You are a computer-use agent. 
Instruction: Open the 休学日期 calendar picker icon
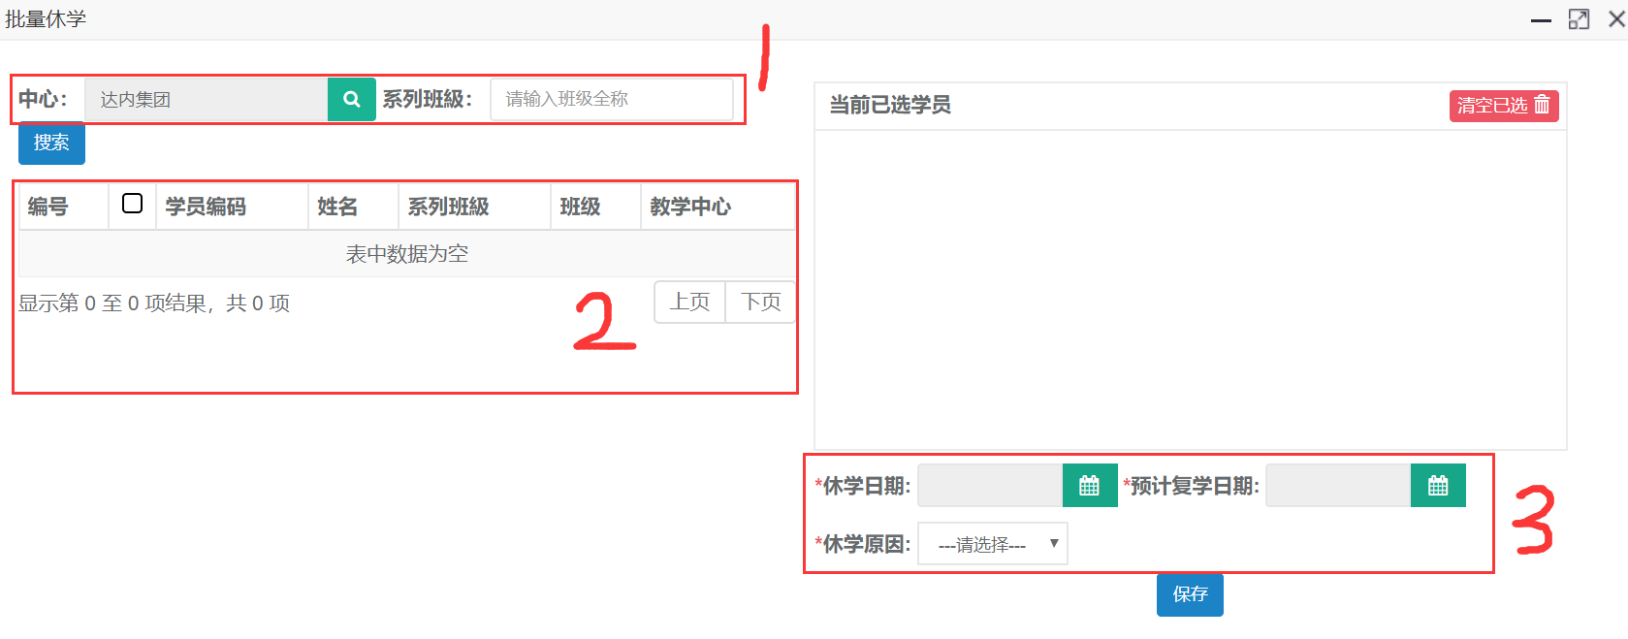pyautogui.click(x=1089, y=486)
